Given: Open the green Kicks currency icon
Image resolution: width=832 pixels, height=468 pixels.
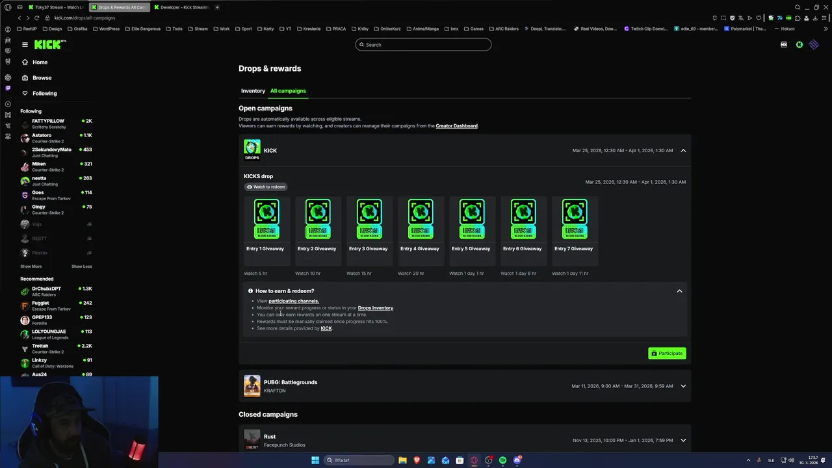Looking at the screenshot, I should click(x=799, y=45).
